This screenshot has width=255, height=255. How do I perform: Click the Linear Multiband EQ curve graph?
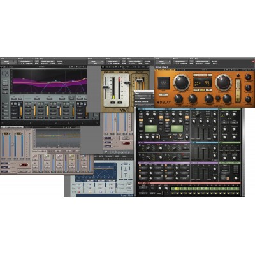(x=58, y=138)
